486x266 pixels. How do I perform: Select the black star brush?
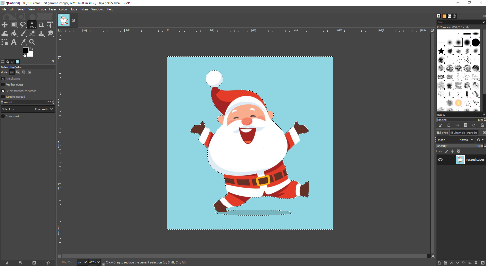pos(441,51)
